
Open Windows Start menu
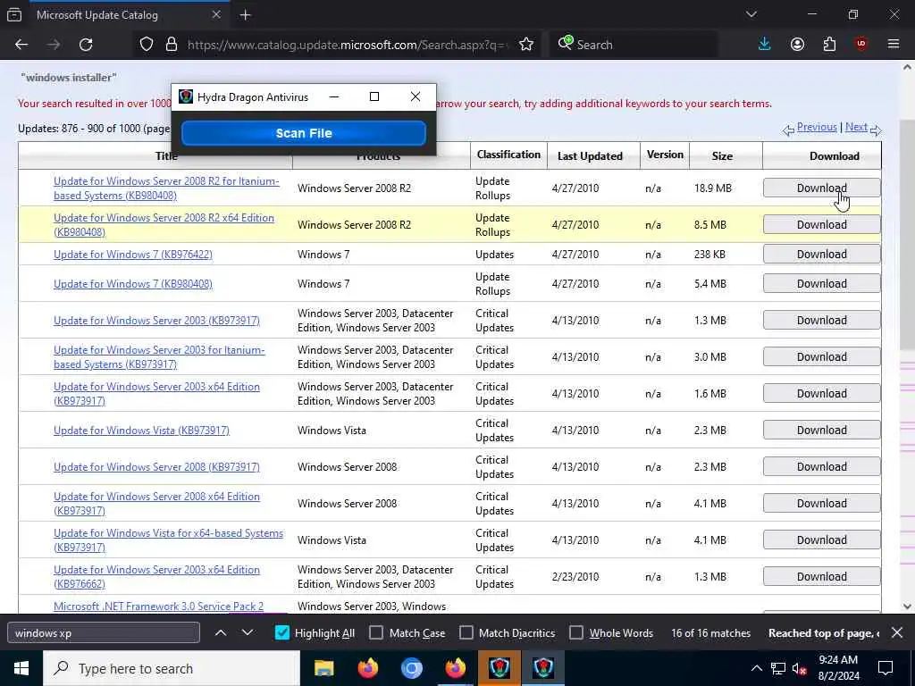21,668
